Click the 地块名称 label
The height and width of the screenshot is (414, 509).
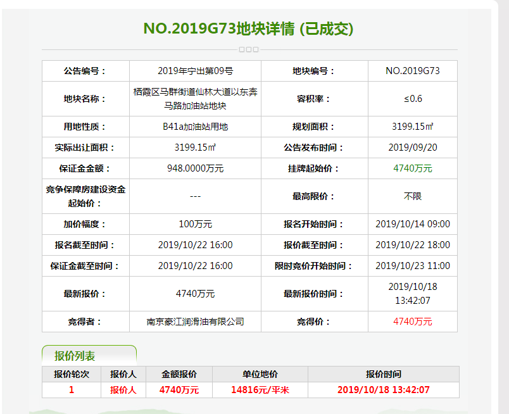[85, 99]
